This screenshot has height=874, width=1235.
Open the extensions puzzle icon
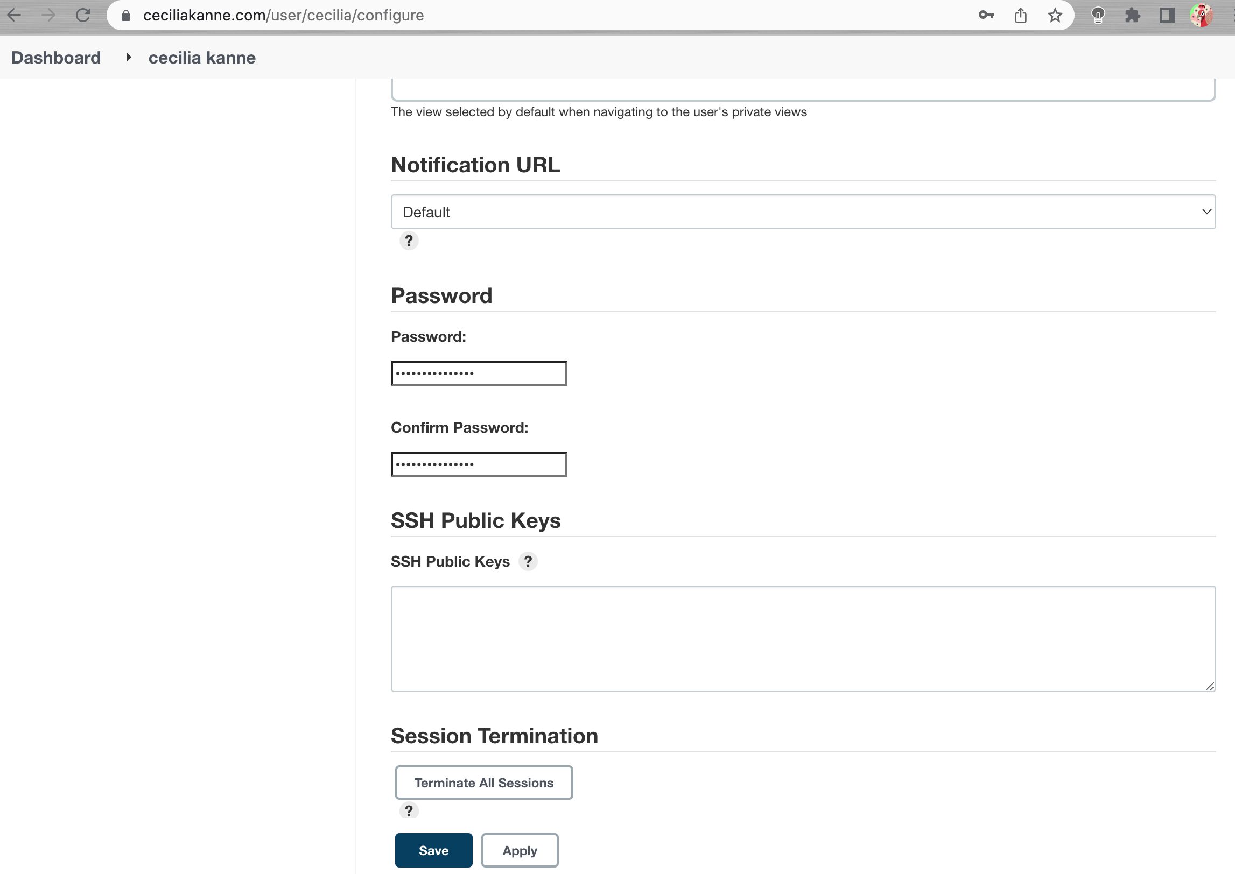coord(1132,15)
